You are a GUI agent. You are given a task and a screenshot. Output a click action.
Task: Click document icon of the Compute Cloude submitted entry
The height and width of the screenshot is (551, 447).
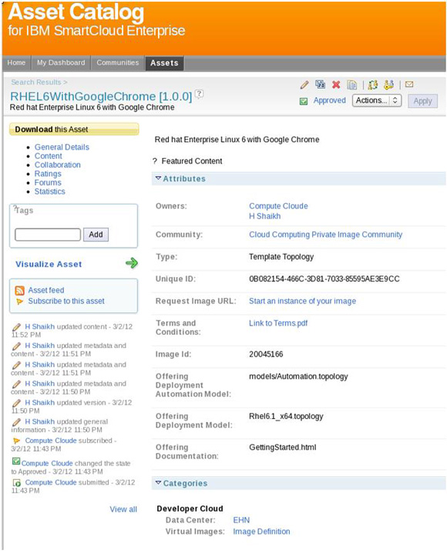pos(16,483)
